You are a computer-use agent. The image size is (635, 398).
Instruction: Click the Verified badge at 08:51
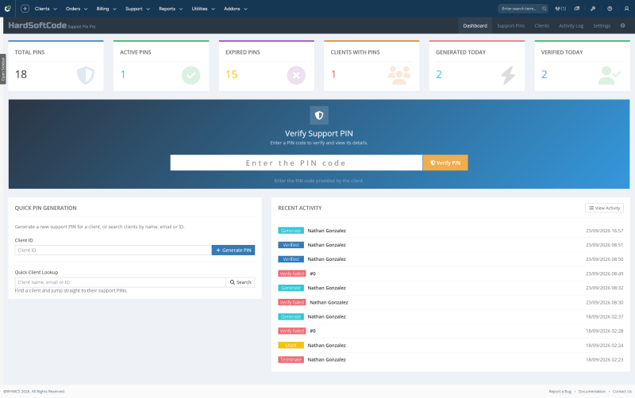click(291, 245)
